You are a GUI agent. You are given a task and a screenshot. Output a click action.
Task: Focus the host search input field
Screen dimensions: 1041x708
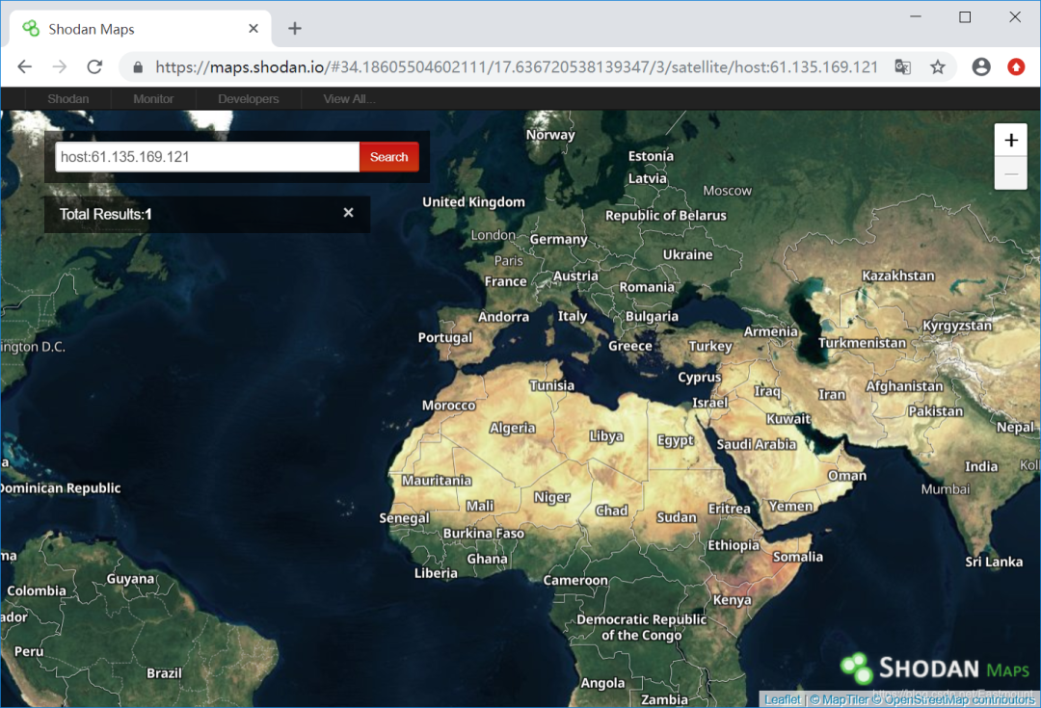click(207, 157)
